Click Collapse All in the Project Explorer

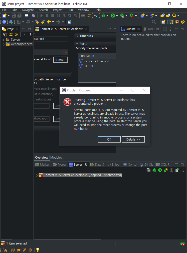pyautogui.click(x=5, y=34)
